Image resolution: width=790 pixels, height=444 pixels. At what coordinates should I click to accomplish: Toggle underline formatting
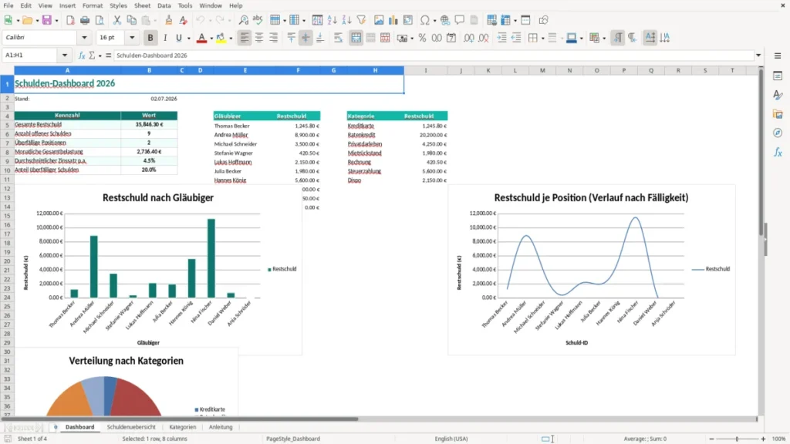click(x=179, y=38)
